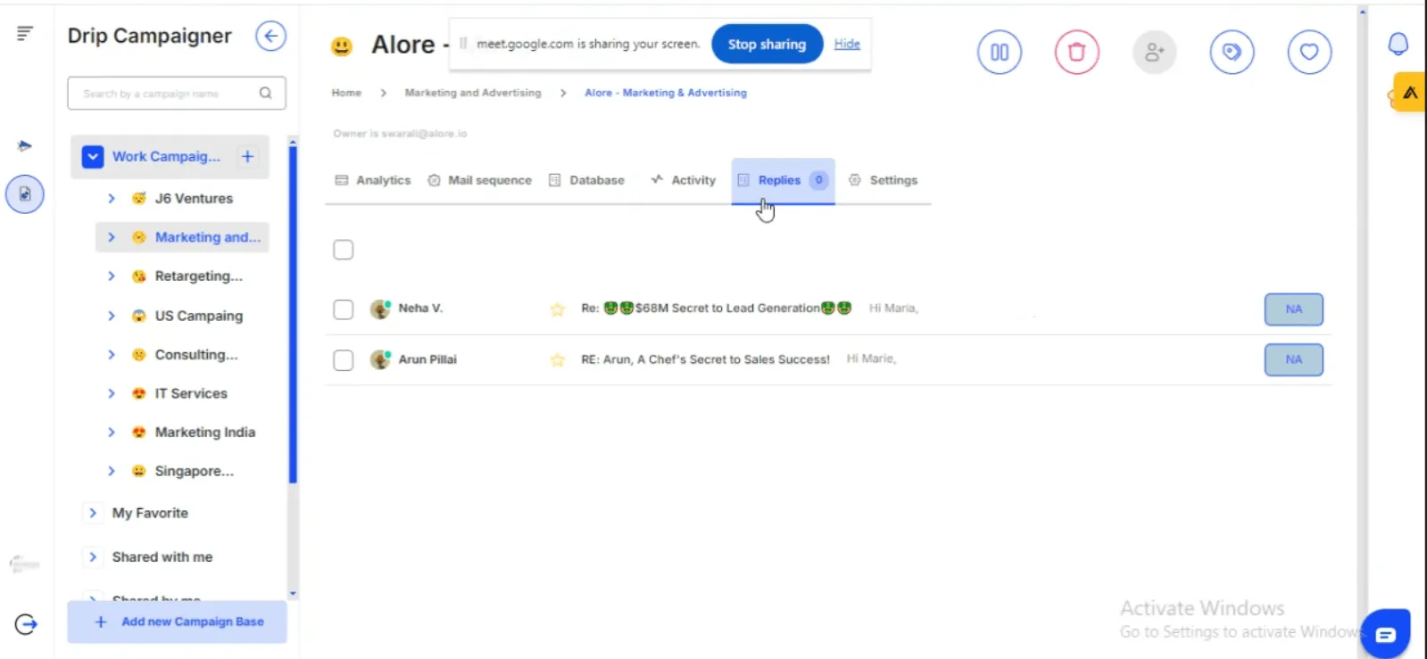Open the Analytics tab
The height and width of the screenshot is (659, 1427).
coord(373,180)
